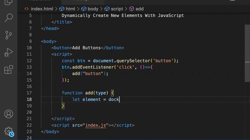Image resolution: width=250 pixels, height=140 pixels.
Task: Click line number 18 in the gutter
Action: [29, 100]
